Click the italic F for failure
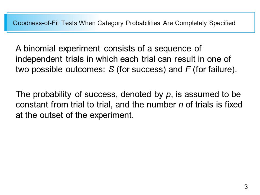 pos(188,69)
